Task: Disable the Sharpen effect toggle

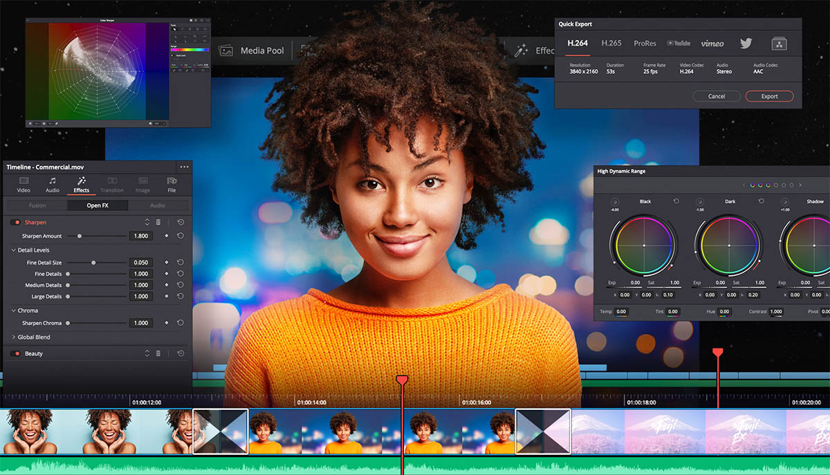Action: (x=15, y=223)
